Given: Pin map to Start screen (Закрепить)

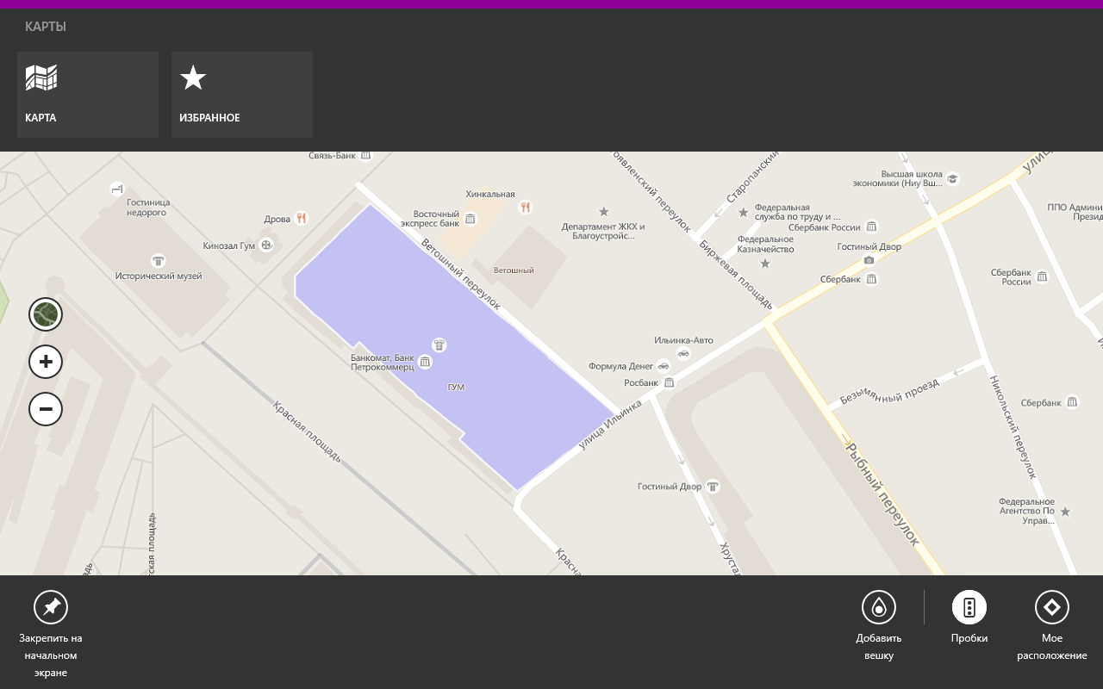Looking at the screenshot, I should point(51,608).
